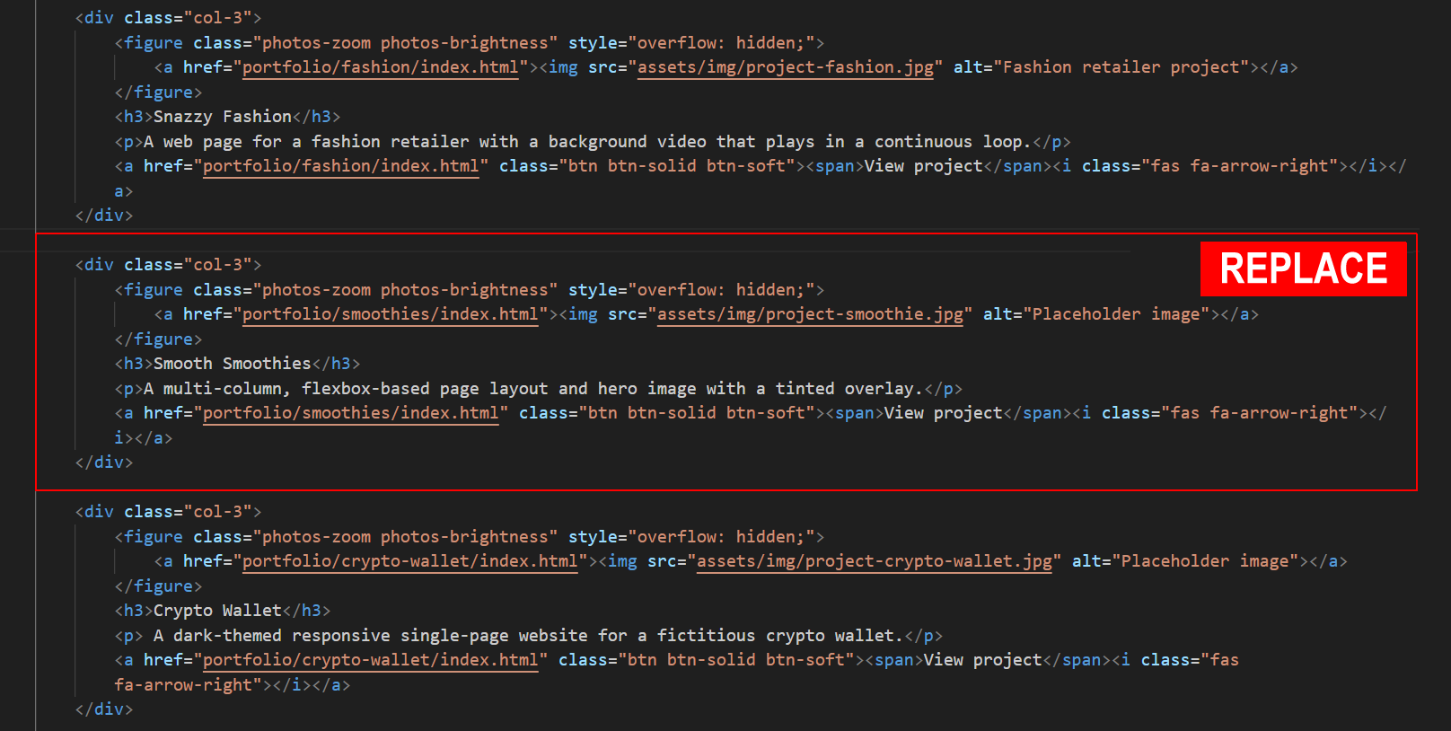Click the flexbox-based page layout paragraph

coord(533,389)
